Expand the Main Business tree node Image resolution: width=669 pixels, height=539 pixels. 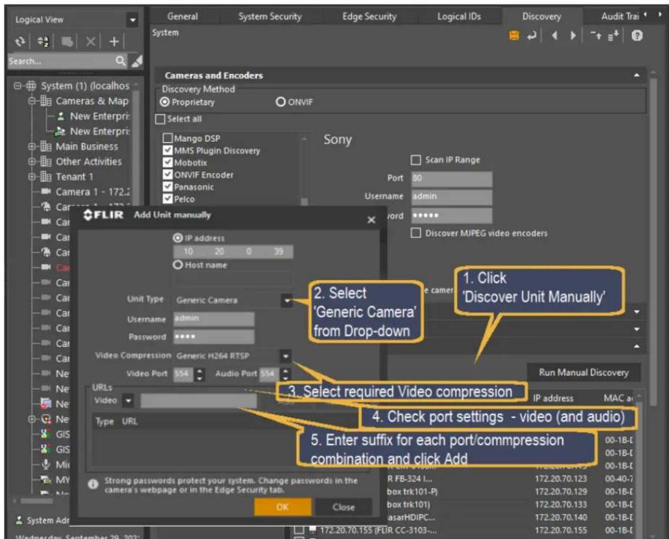click(32, 147)
